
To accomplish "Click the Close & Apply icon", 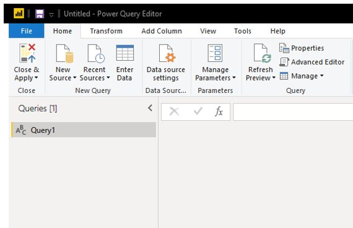I will click(x=27, y=53).
